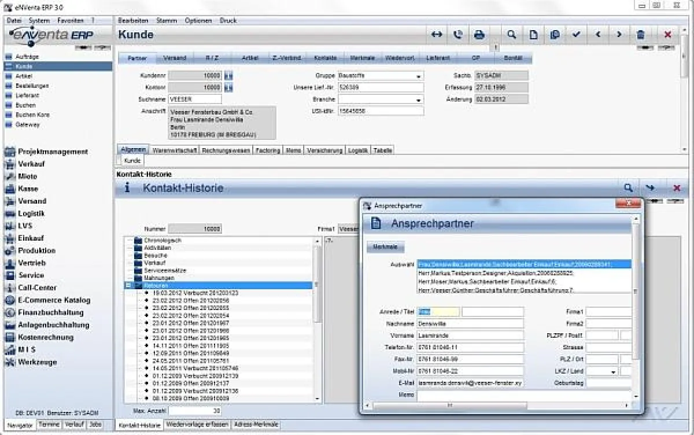The width and height of the screenshot is (694, 435).
Task: Switch to the Versand tab
Action: click(x=175, y=57)
